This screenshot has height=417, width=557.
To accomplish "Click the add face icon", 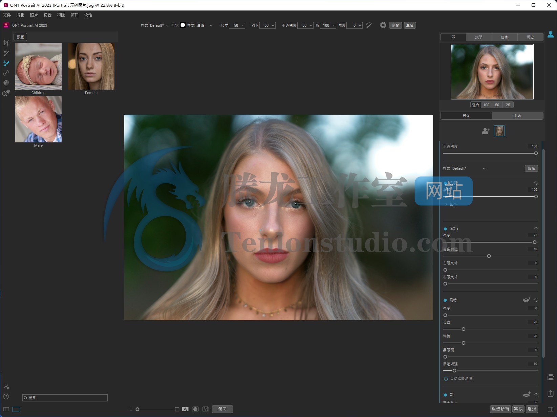I will 486,131.
